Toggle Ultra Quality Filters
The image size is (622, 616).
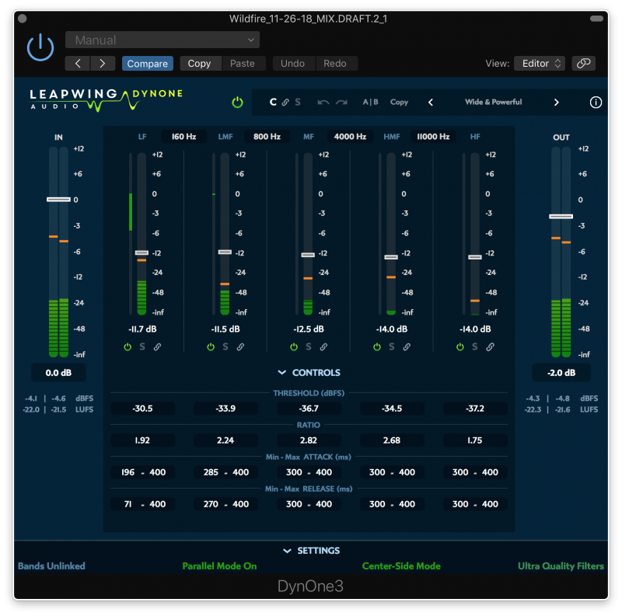coord(561,566)
